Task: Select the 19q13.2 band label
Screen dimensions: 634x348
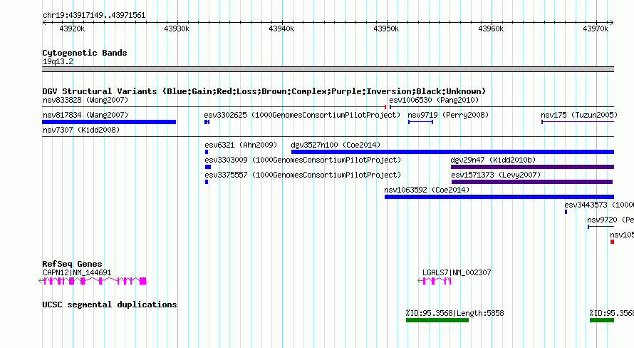Action: coord(58,61)
